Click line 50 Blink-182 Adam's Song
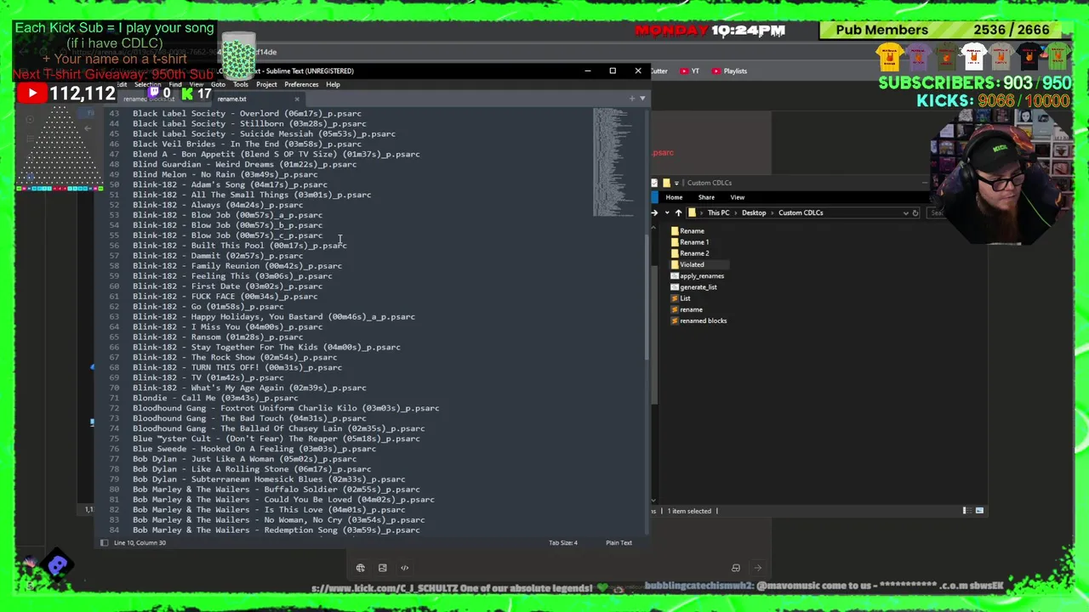This screenshot has height=612, width=1089. 230,184
